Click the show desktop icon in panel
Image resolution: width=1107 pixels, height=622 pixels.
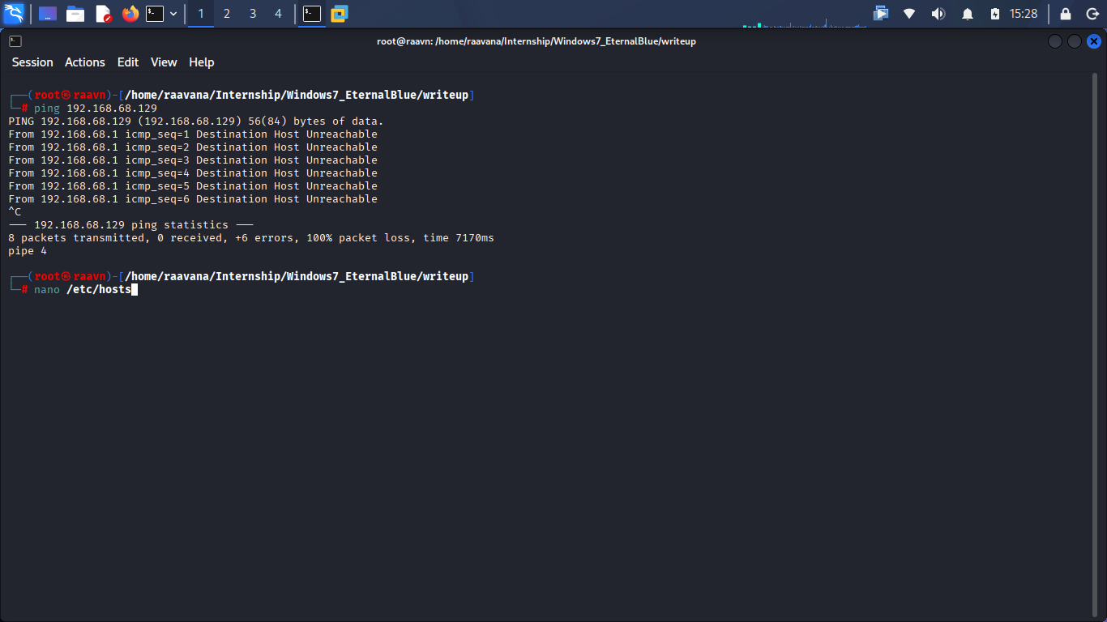(x=48, y=14)
